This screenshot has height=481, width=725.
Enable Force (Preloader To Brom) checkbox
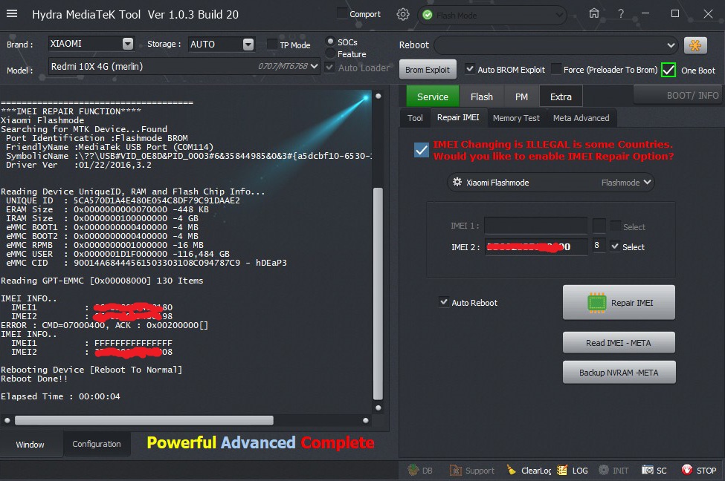556,69
